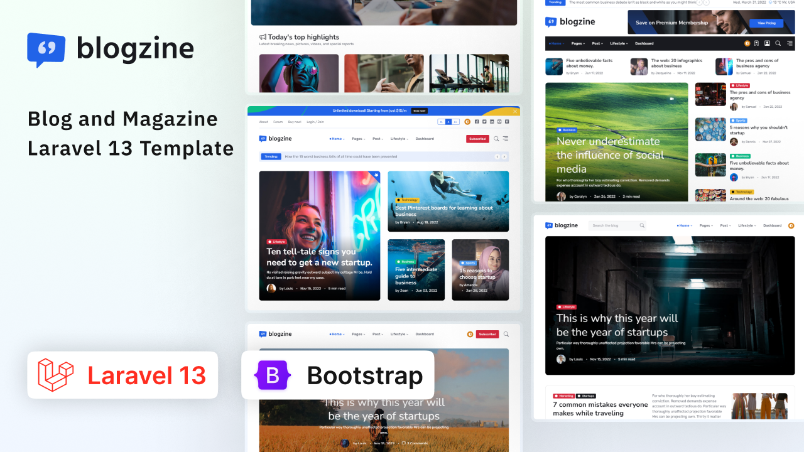Viewport: 804px width, 452px height.
Task: Toggle dark mode icon left of bottom Subscribe button
Action: pyautogui.click(x=470, y=334)
